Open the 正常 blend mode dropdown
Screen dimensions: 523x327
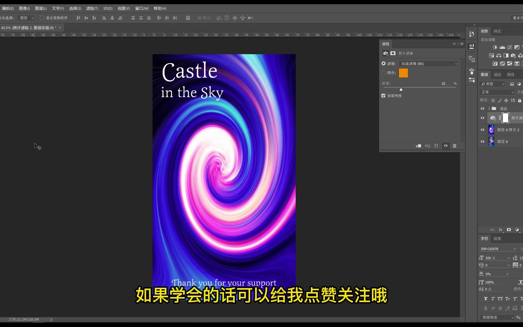point(497,92)
